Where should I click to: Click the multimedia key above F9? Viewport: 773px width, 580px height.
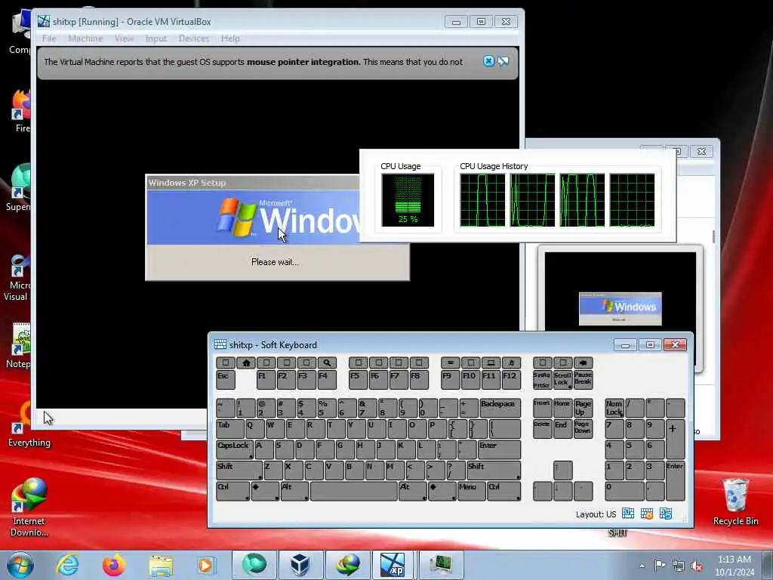pos(450,362)
